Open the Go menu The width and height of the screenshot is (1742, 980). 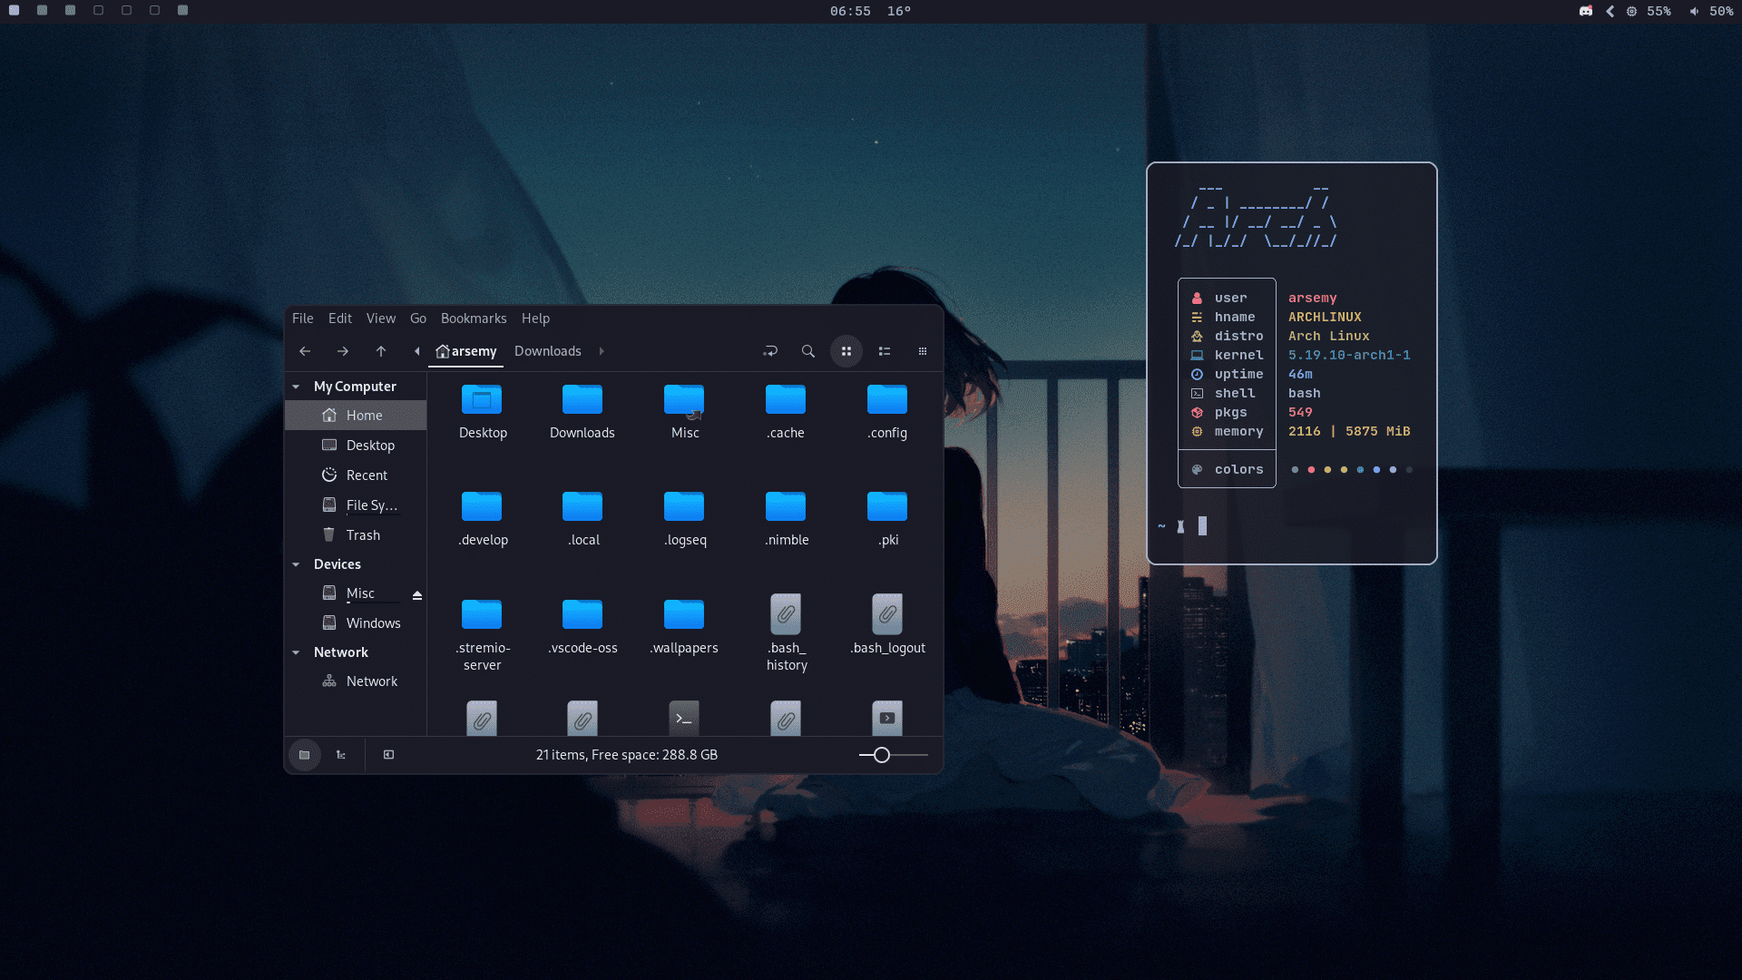tap(418, 318)
